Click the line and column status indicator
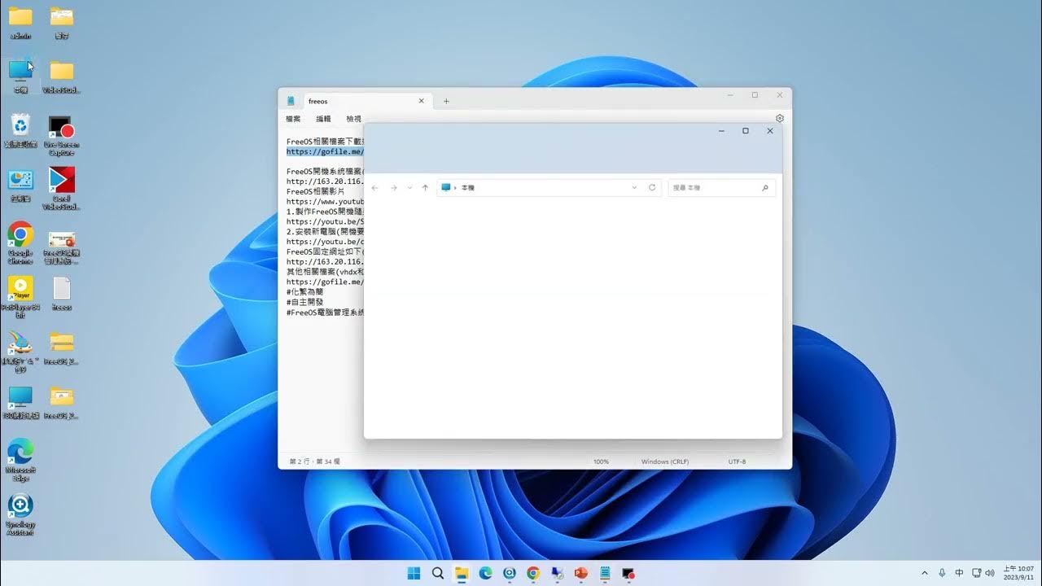Screen dimensions: 1042x586 pyautogui.click(x=315, y=461)
